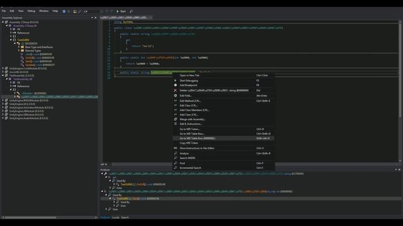Close the Analyzer panel
The width and height of the screenshot is (403, 226).
399,169
